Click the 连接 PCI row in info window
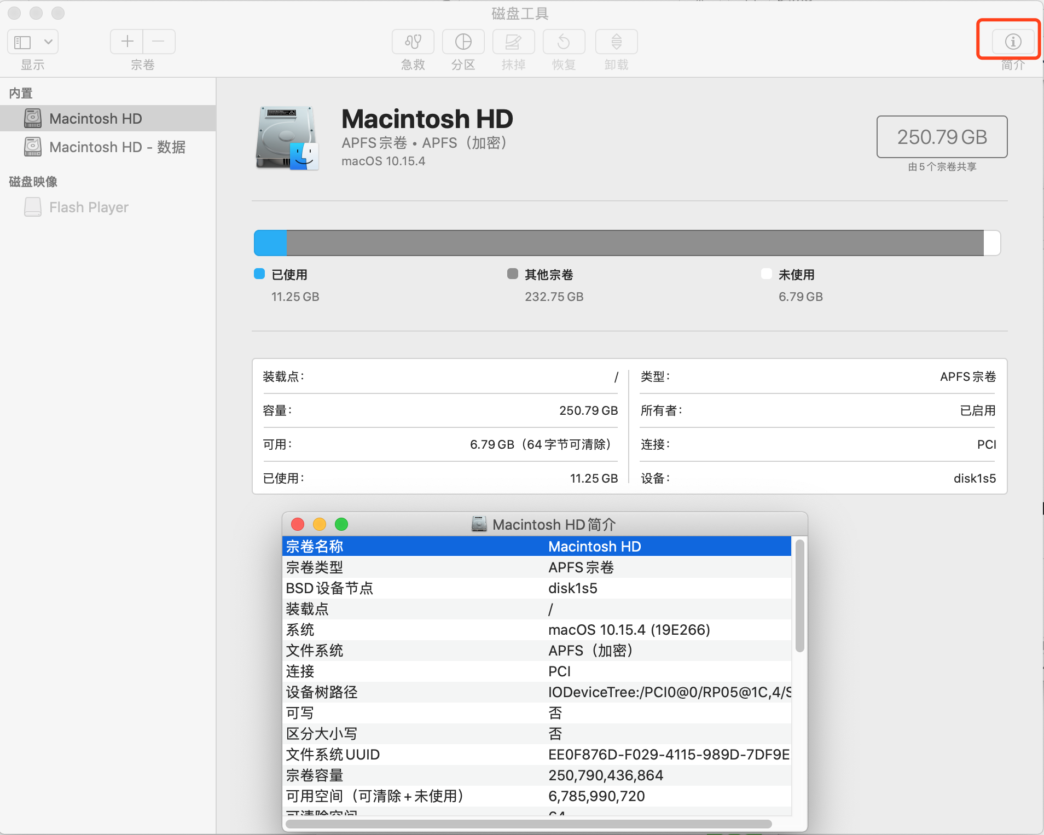Screen dimensions: 1044x835 537,671
